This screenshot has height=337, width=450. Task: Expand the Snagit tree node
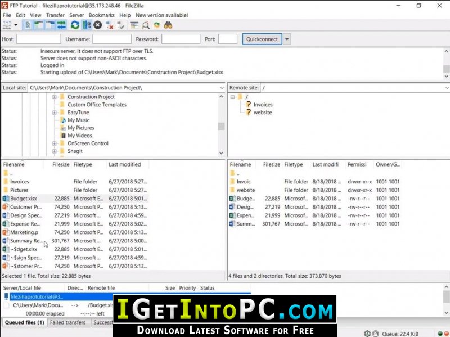coord(55,151)
